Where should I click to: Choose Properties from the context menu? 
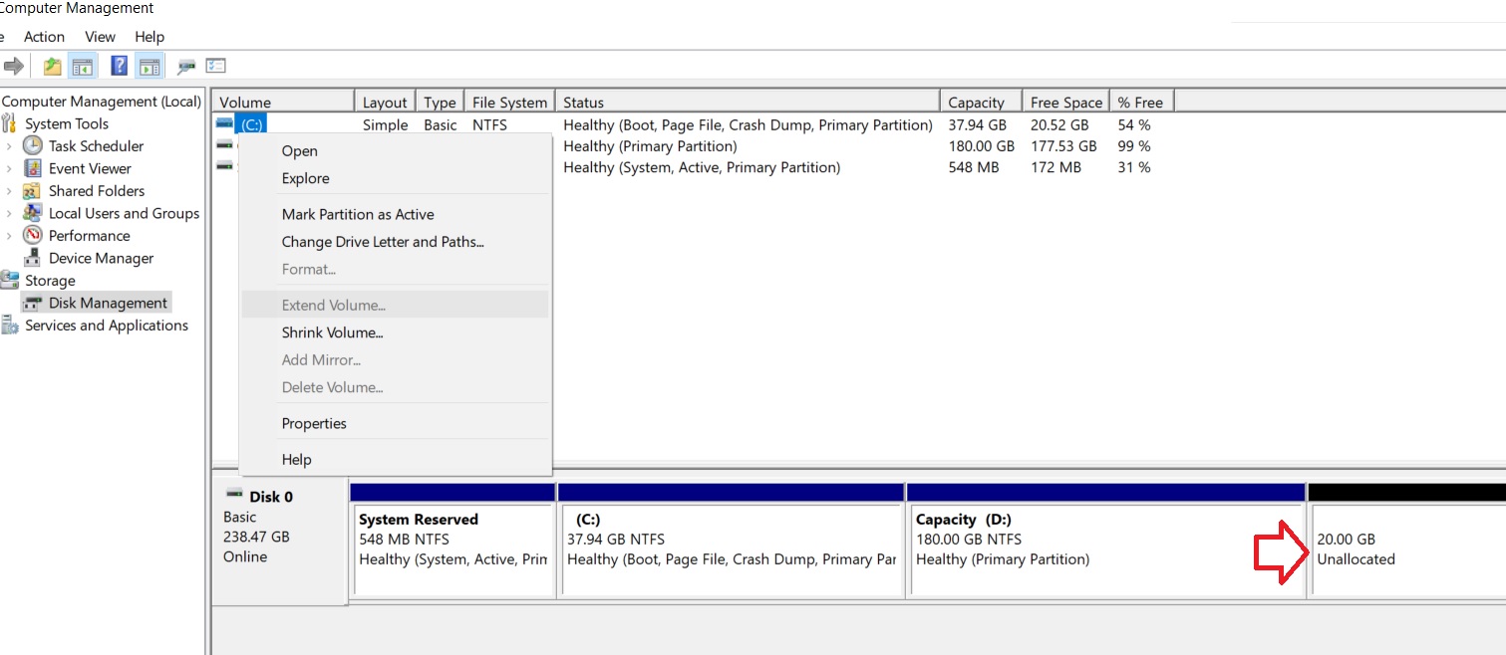[x=395, y=423]
